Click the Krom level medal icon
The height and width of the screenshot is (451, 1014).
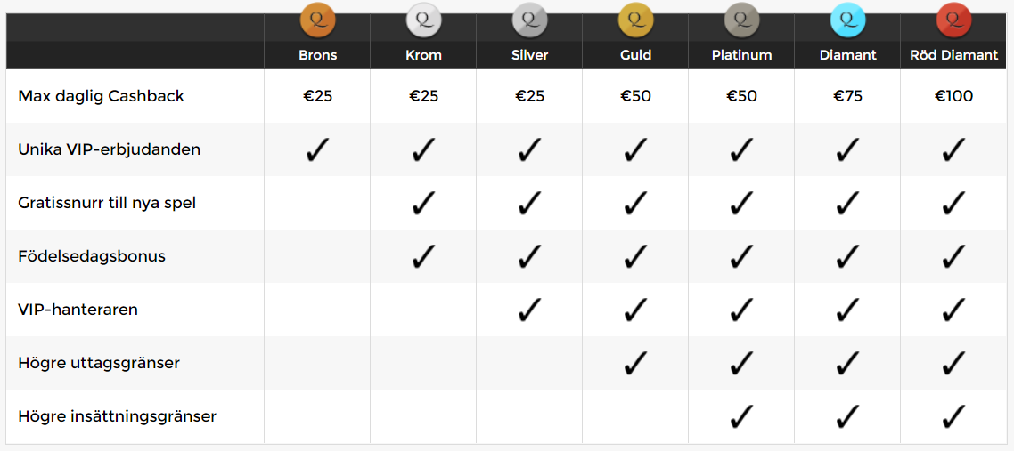[x=423, y=20]
